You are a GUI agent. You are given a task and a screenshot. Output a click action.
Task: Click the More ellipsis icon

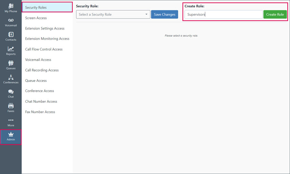11,120
